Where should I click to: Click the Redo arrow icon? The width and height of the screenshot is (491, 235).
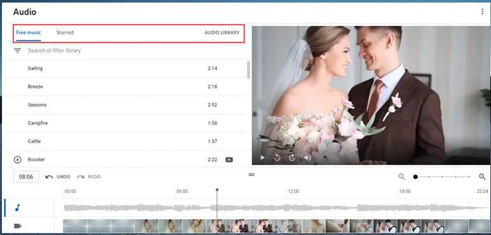click(x=81, y=177)
